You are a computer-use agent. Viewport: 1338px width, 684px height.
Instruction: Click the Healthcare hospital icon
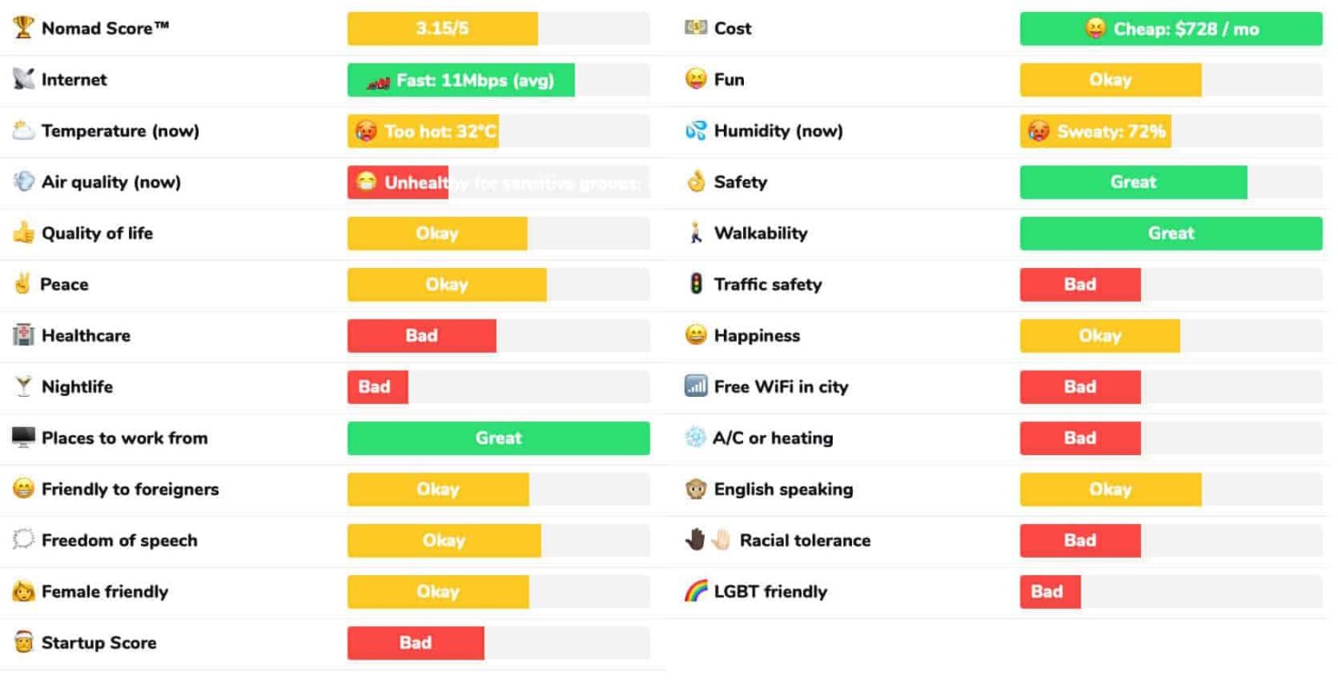pyautogui.click(x=24, y=335)
